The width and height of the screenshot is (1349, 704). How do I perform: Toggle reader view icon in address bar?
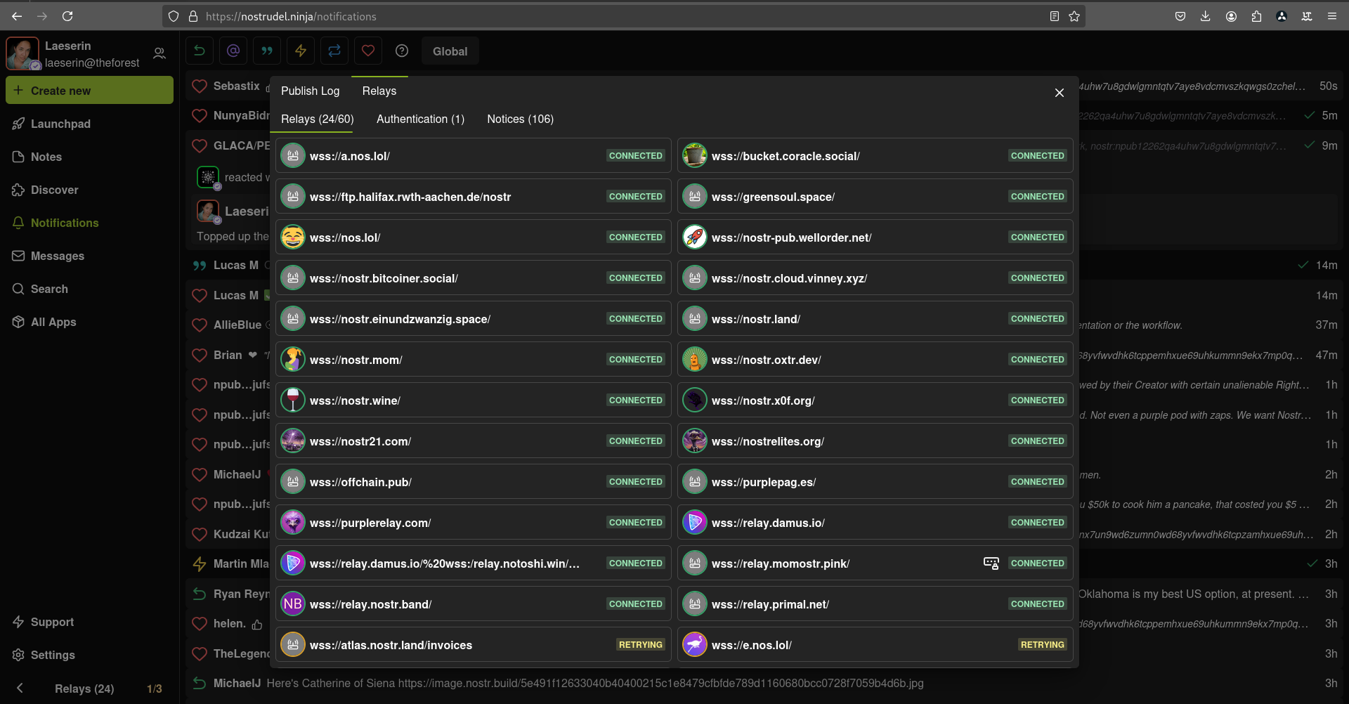point(1055,16)
